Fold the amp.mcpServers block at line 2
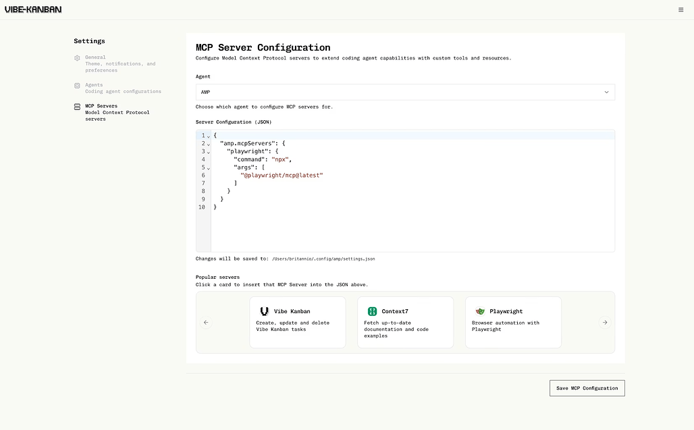The width and height of the screenshot is (694, 430). click(x=208, y=144)
